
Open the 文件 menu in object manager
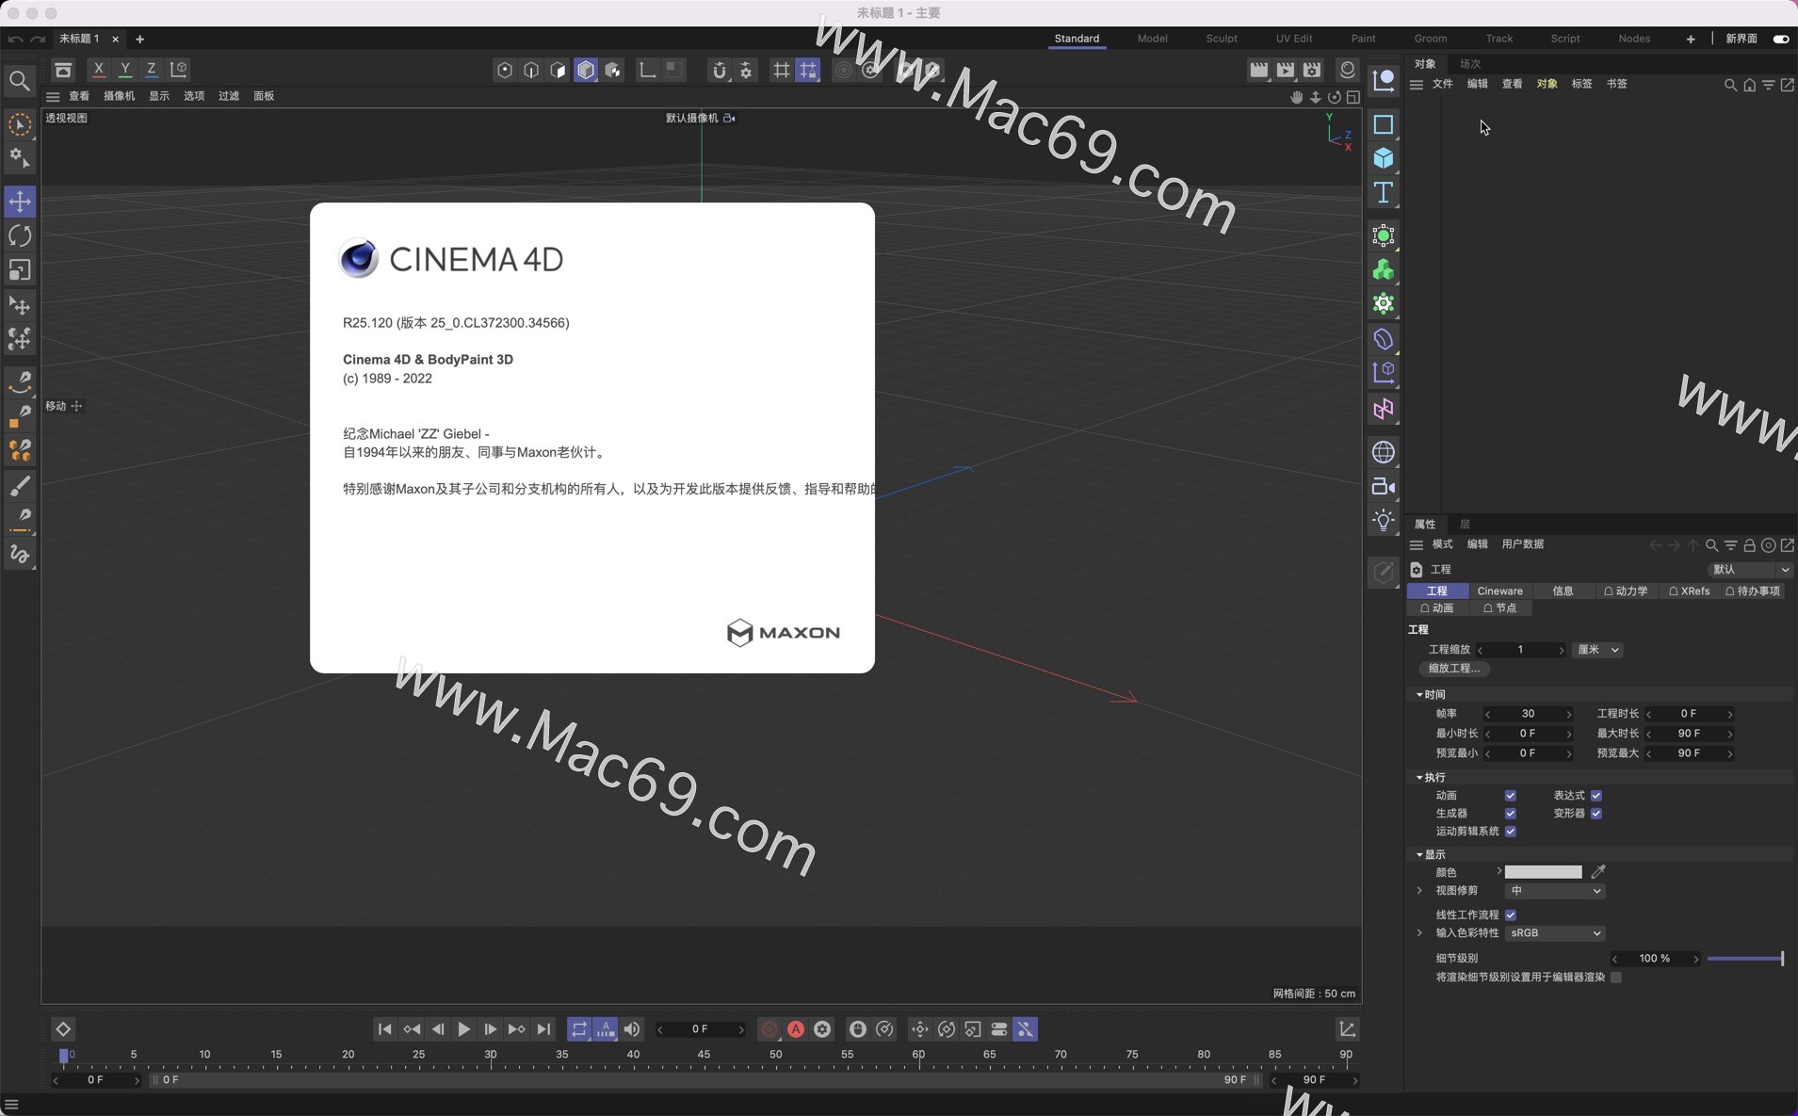tap(1442, 85)
